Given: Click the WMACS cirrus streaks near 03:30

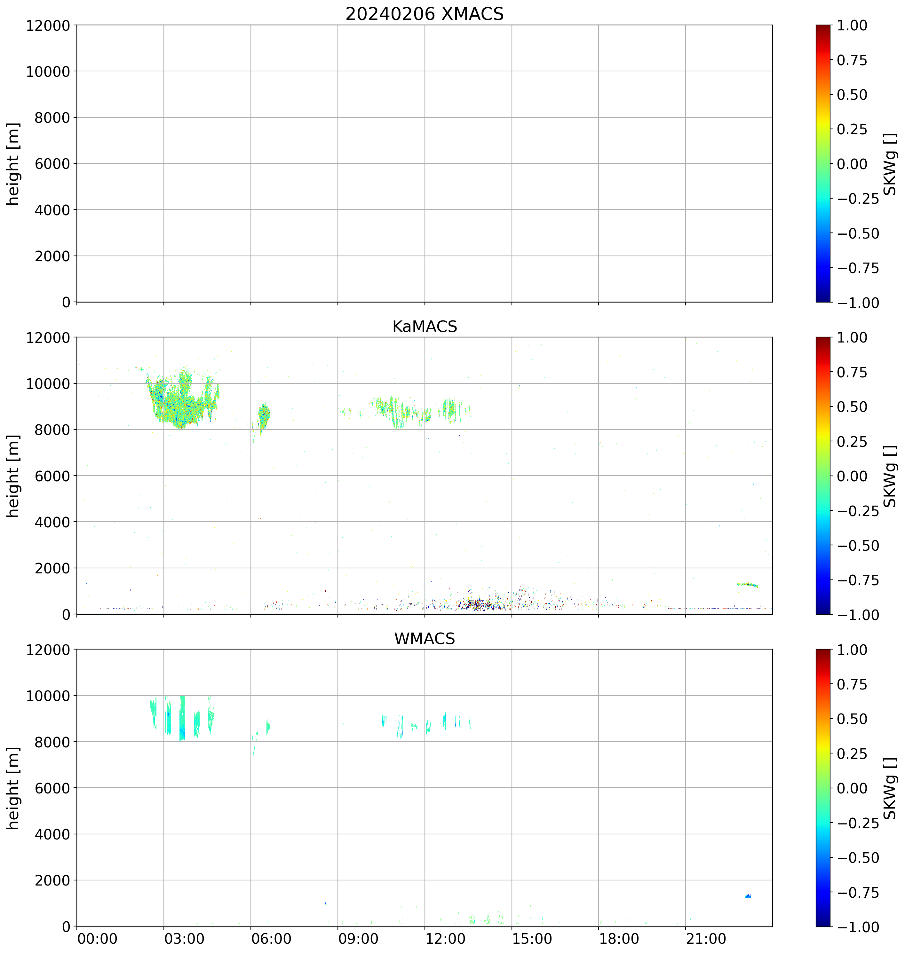Looking at the screenshot, I should point(182,719).
